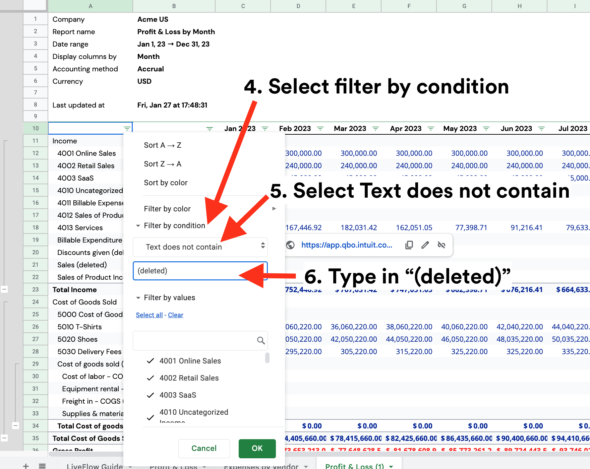This screenshot has width=590, height=469.
Task: Click the Select all link
Action: pos(149,315)
